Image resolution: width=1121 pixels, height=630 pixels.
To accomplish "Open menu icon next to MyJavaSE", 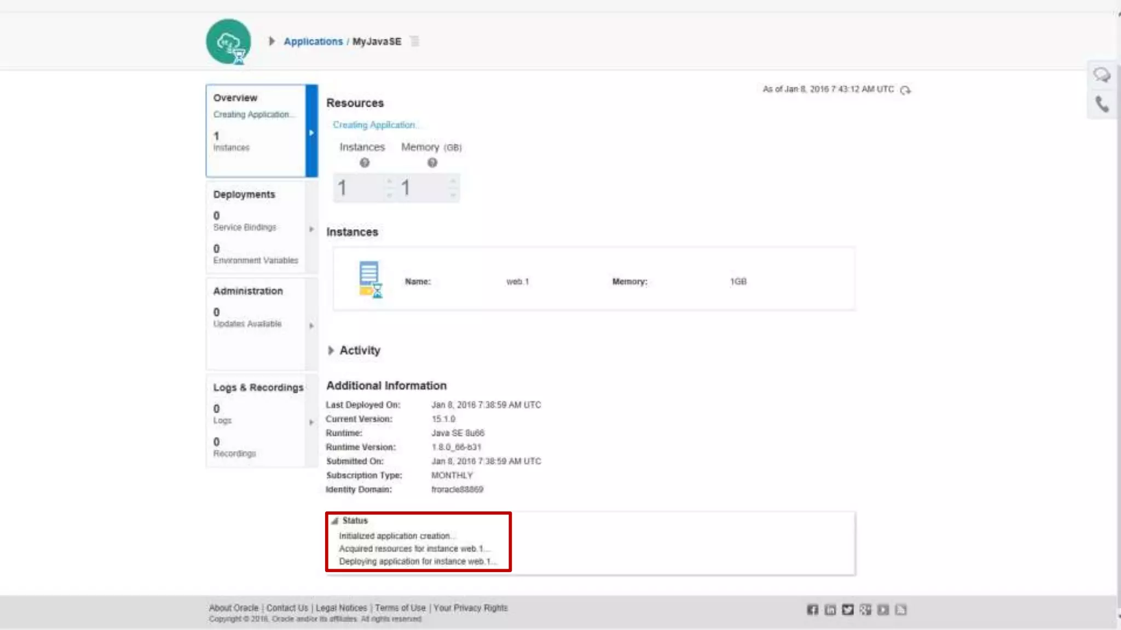I will (x=414, y=42).
